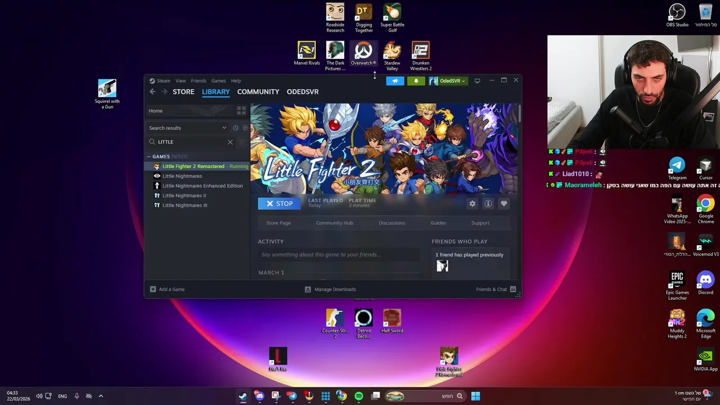Open the Support link
Image resolution: width=720 pixels, height=405 pixels.
(x=480, y=223)
